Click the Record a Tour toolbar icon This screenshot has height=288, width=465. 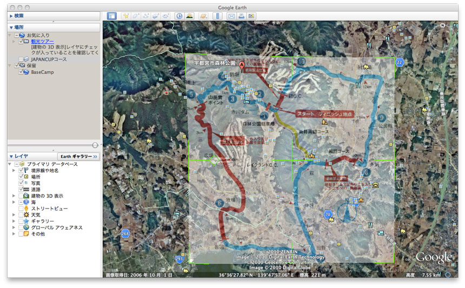click(165, 16)
